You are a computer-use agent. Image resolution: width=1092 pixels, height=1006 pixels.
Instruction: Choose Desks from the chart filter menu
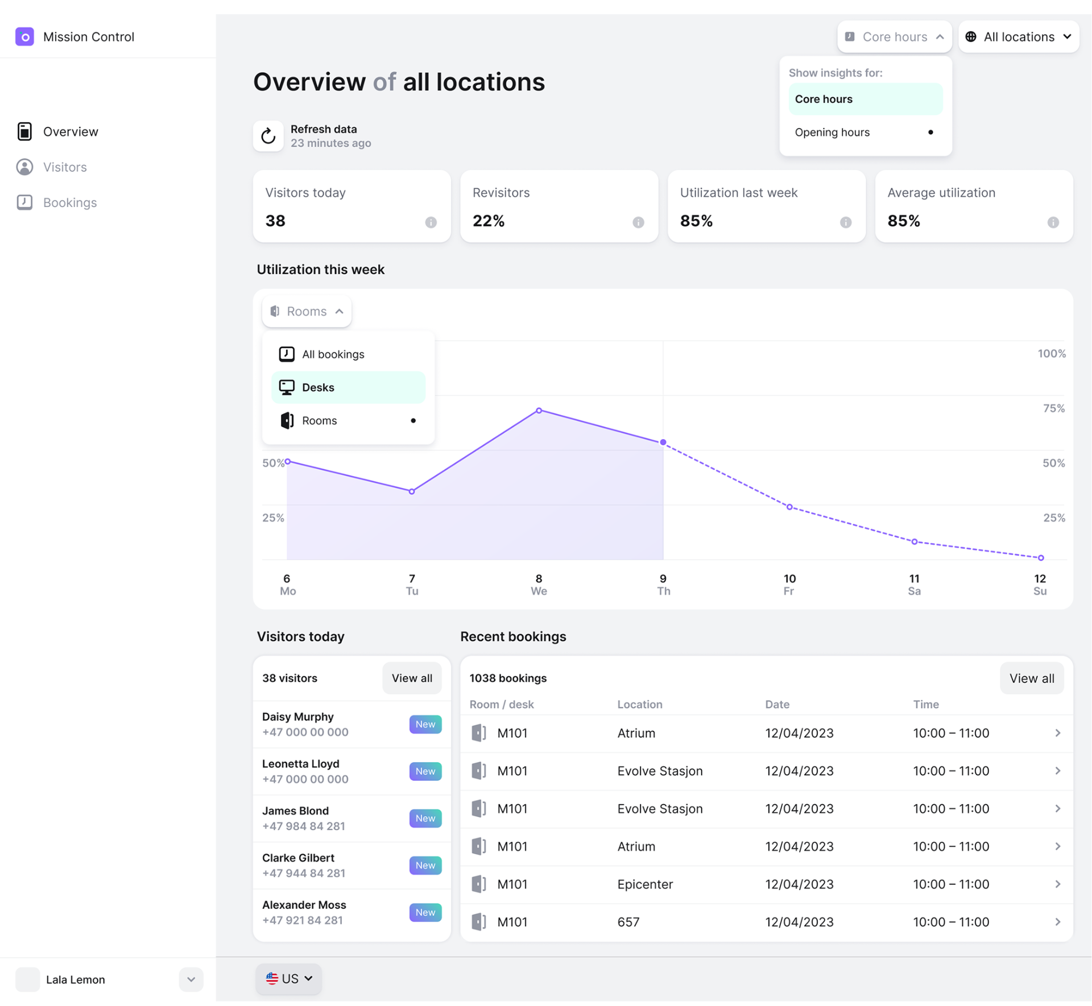pyautogui.click(x=348, y=387)
